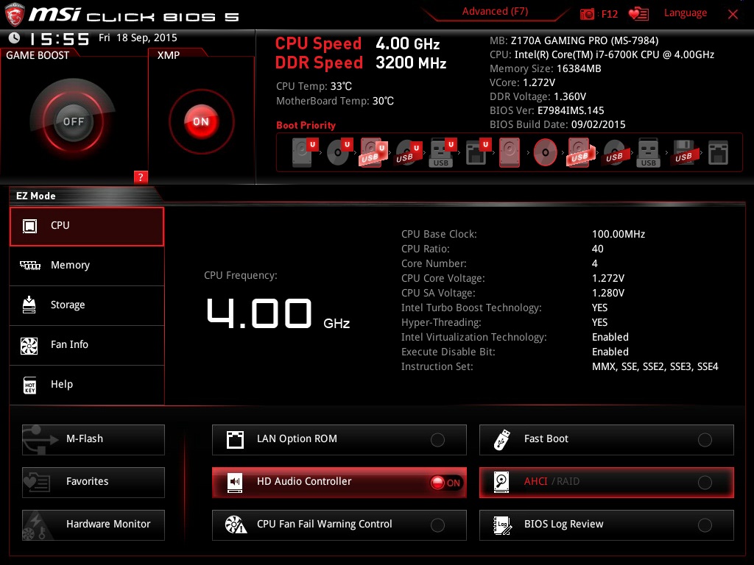Viewport: 754px width, 565px height.
Task: Click the Intel Virtualization Technology Enabled value
Action: click(x=610, y=337)
